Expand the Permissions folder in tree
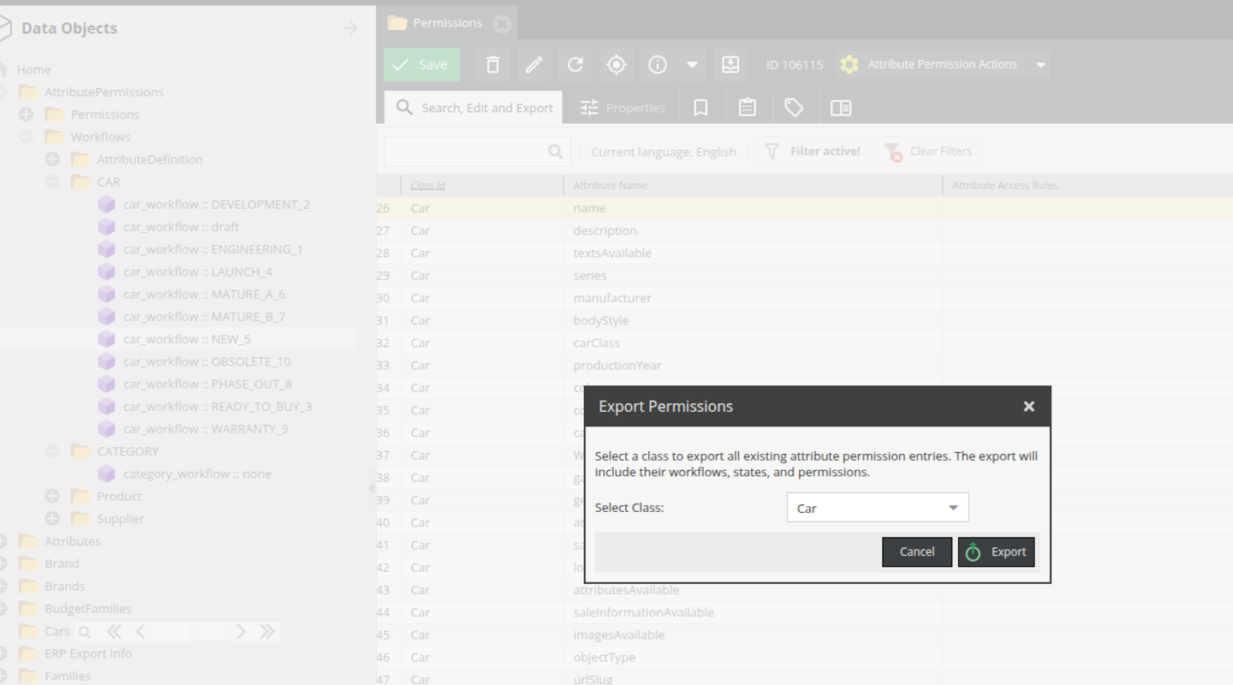The width and height of the screenshot is (1233, 685). 26,114
